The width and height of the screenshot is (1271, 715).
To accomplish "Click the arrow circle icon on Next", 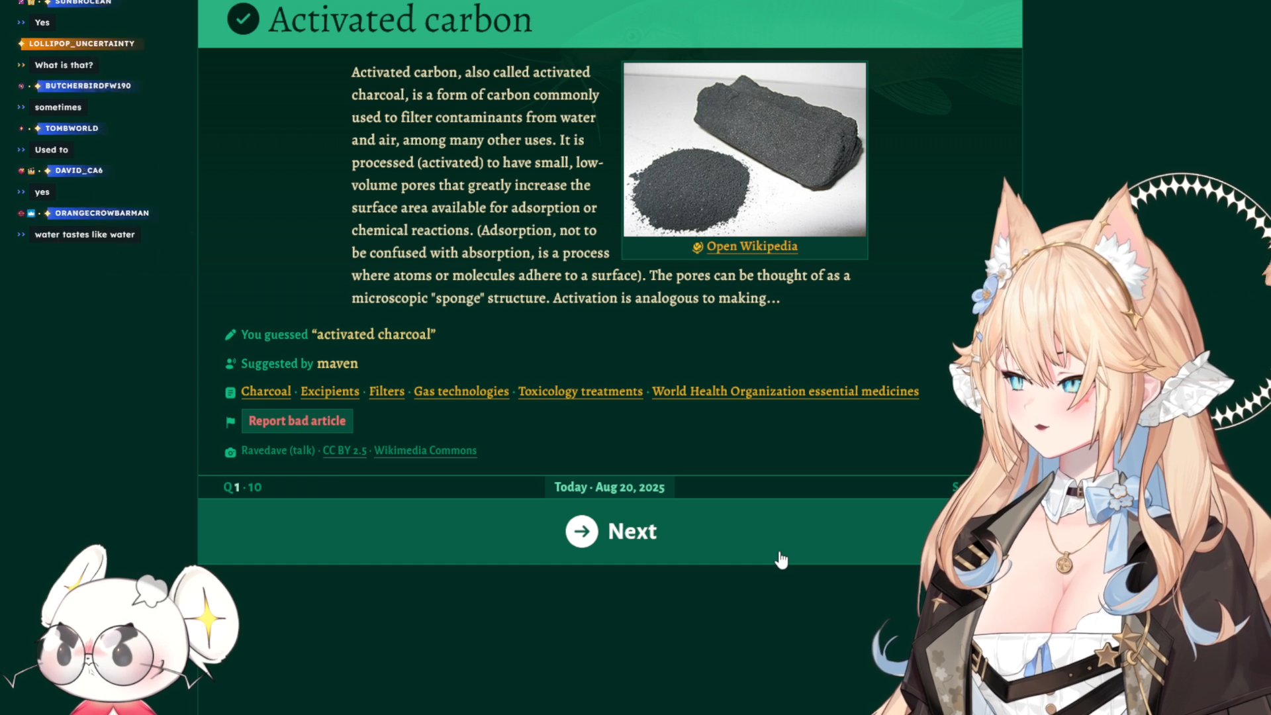I will [581, 532].
